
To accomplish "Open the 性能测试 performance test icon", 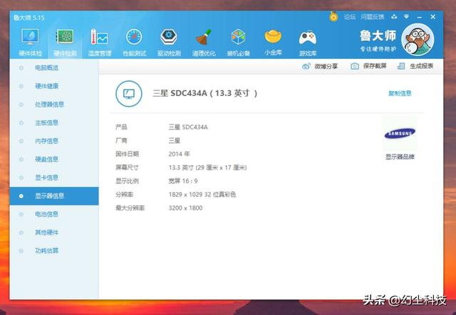I will (x=134, y=36).
